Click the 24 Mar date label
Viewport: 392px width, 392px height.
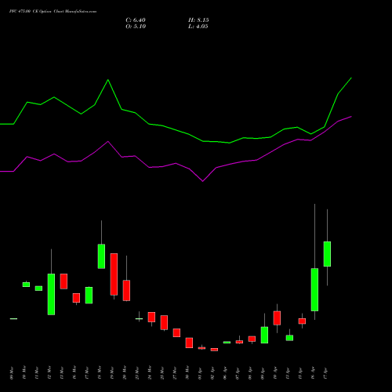[x=150, y=373]
